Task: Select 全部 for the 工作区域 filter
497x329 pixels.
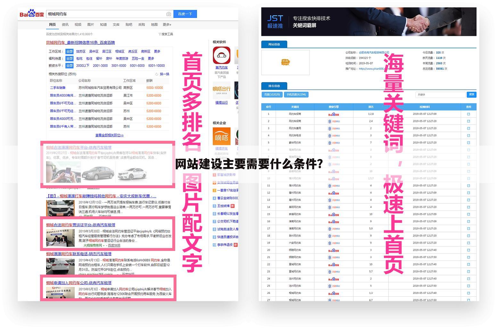Action: pyautogui.click(x=69, y=51)
